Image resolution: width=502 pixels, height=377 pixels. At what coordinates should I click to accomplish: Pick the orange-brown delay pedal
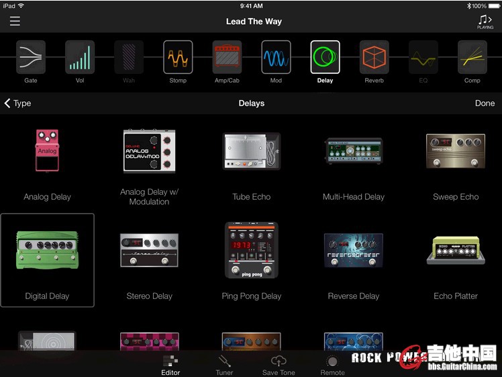tap(251, 341)
